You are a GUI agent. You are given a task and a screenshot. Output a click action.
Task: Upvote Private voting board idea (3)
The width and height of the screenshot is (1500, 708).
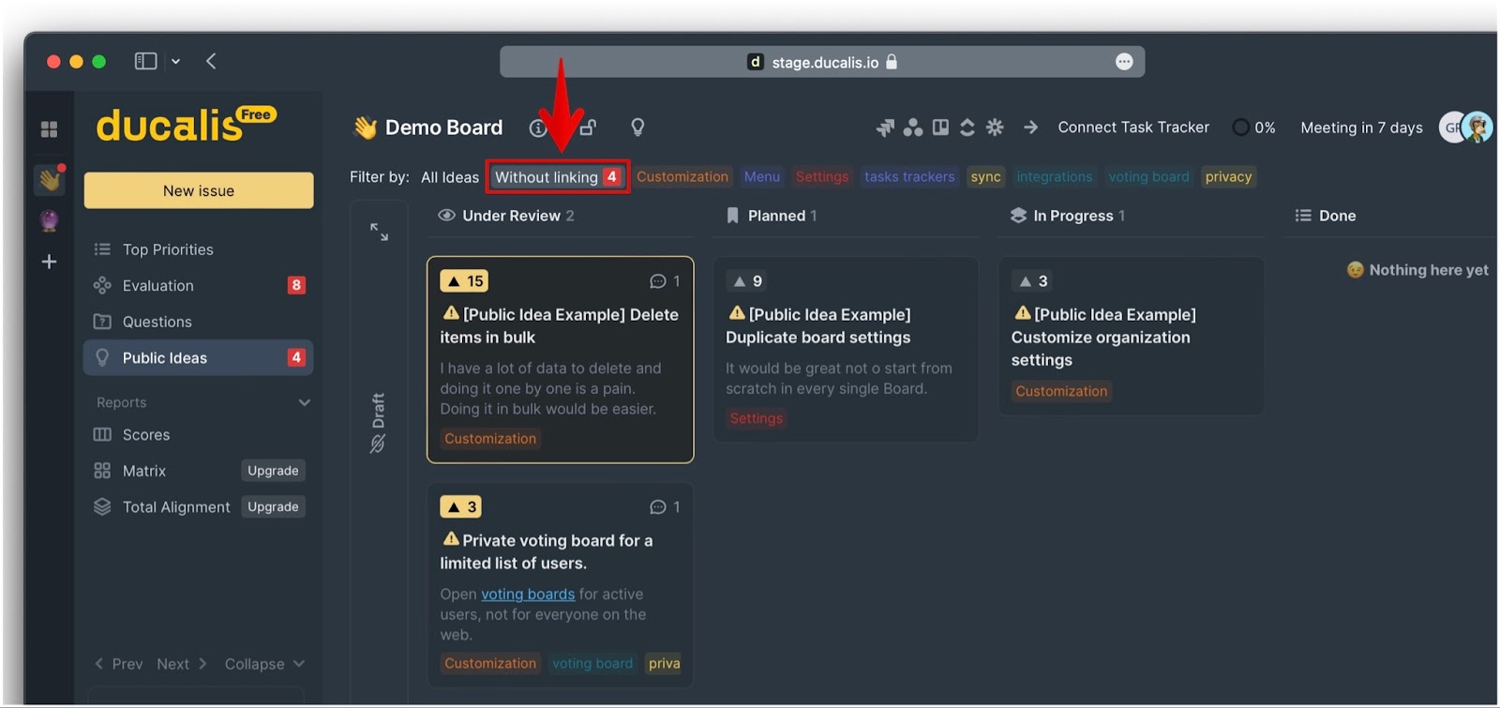[460, 507]
